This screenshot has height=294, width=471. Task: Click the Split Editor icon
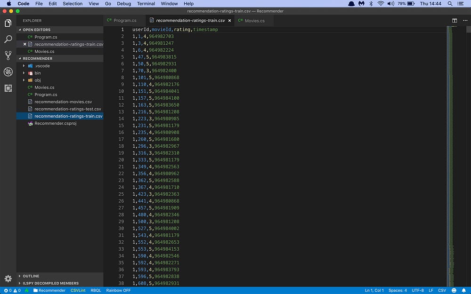(x=455, y=21)
